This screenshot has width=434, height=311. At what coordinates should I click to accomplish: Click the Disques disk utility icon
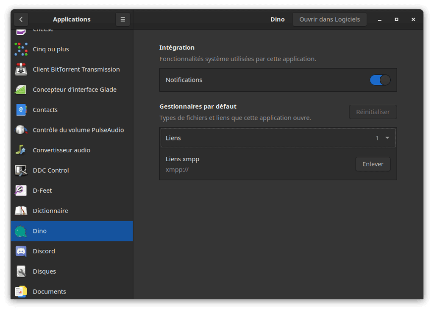21,272
